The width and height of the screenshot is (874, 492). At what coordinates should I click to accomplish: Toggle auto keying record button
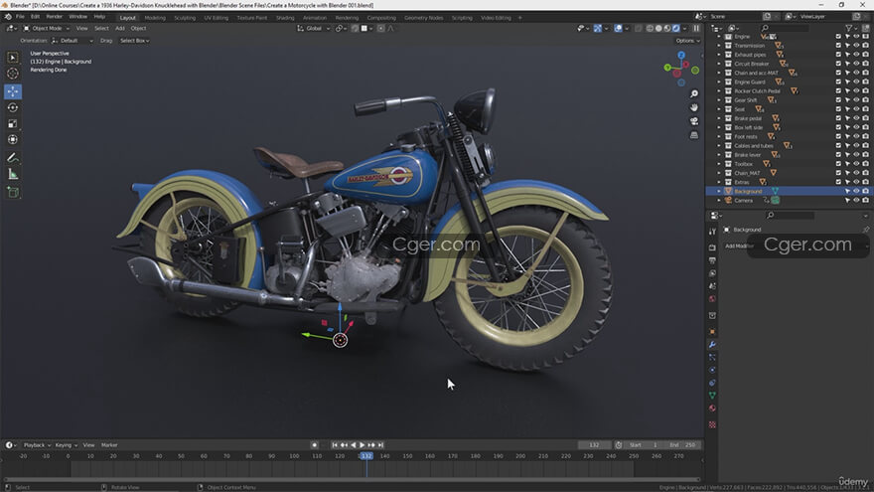point(315,445)
